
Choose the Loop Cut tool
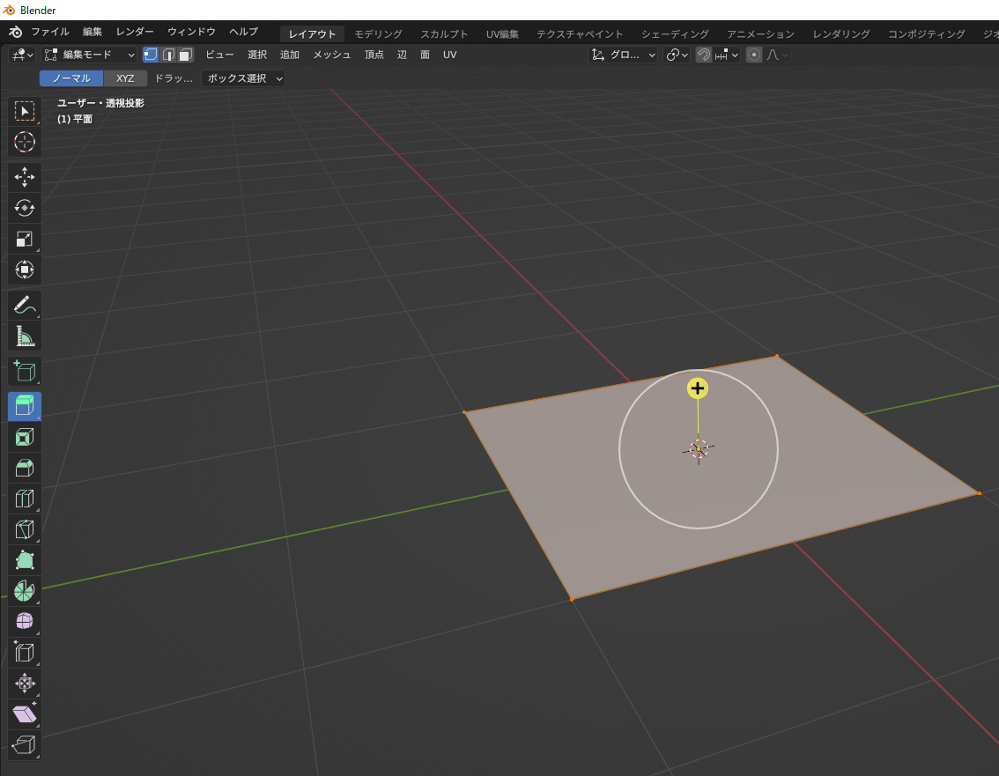tap(25, 499)
